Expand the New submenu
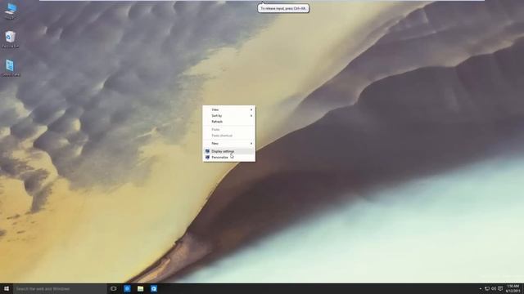The width and height of the screenshot is (524, 294). tap(229, 144)
